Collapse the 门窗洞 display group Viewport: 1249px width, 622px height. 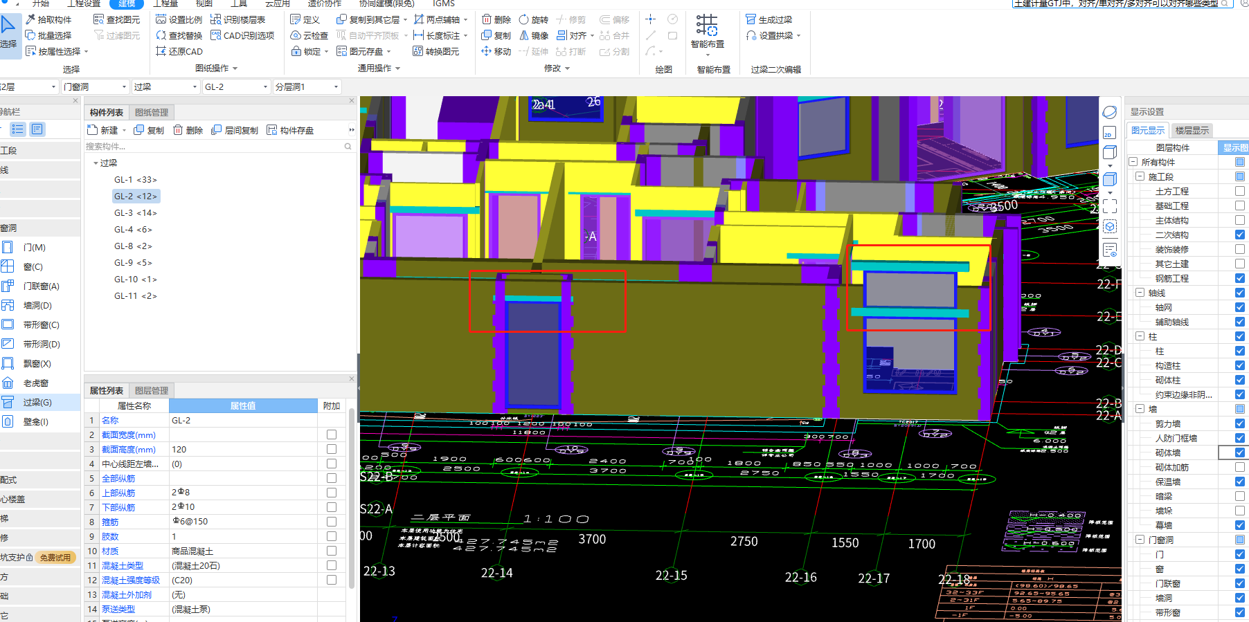(x=1140, y=540)
